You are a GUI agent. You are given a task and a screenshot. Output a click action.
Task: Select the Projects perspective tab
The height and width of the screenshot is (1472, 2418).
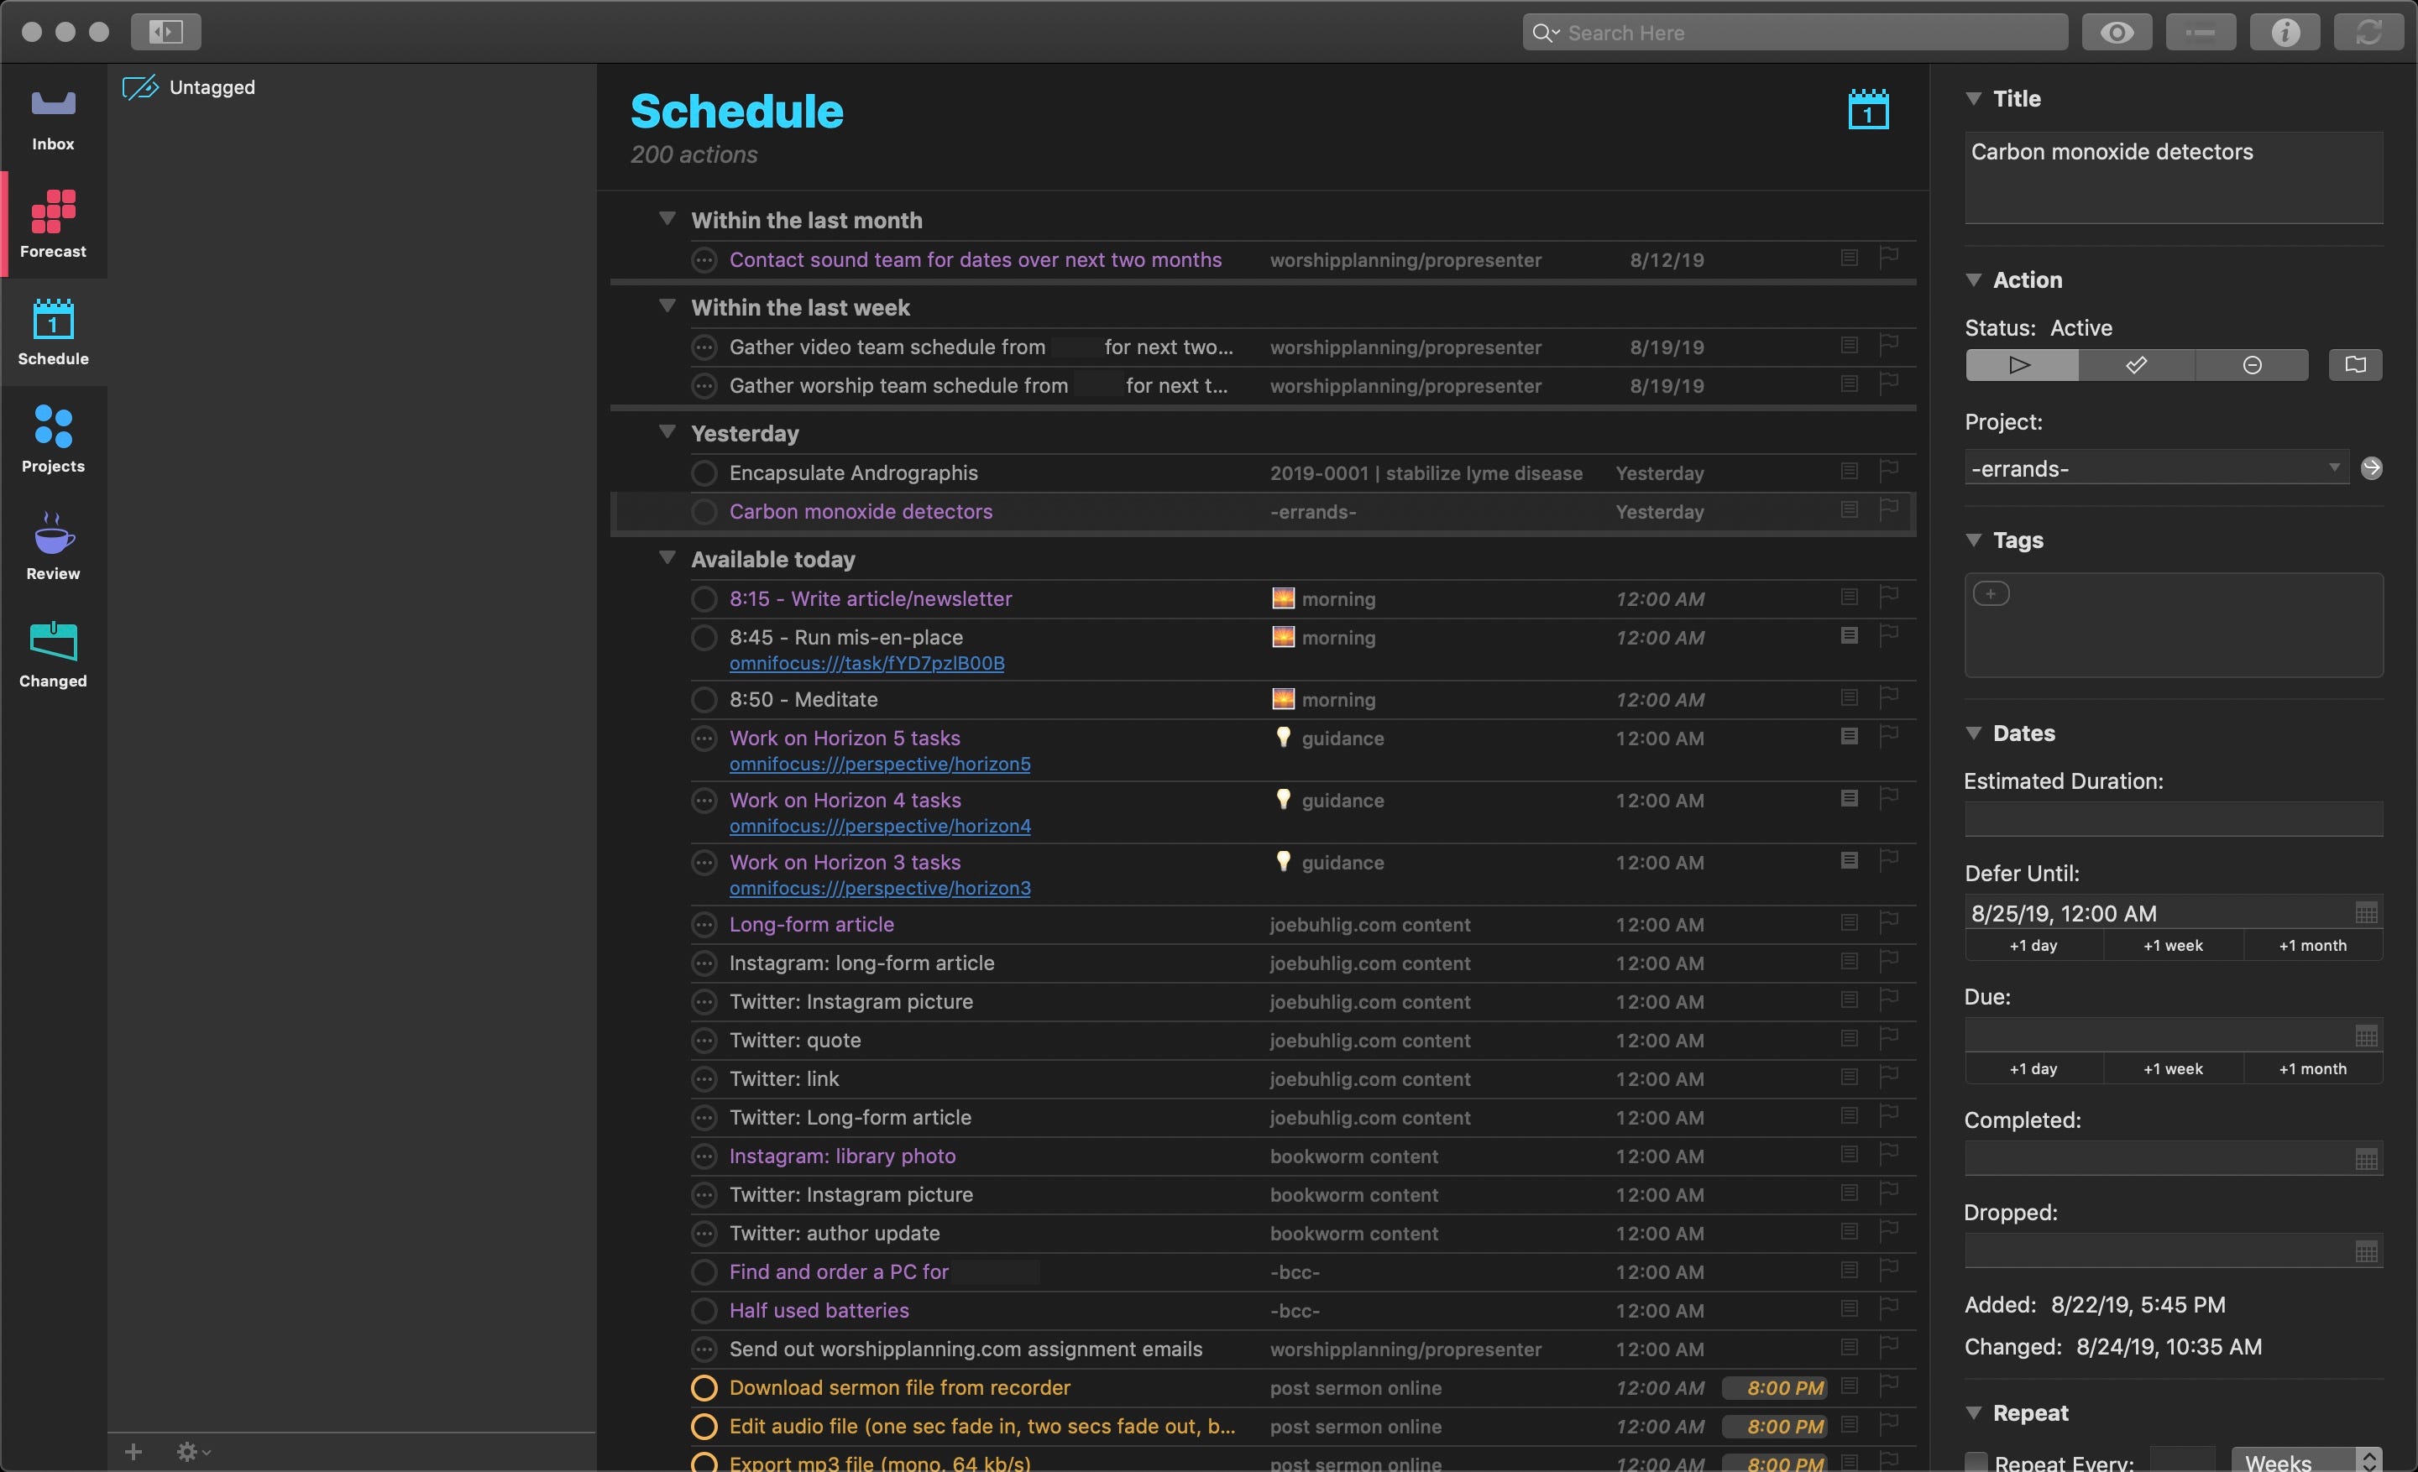[x=53, y=438]
